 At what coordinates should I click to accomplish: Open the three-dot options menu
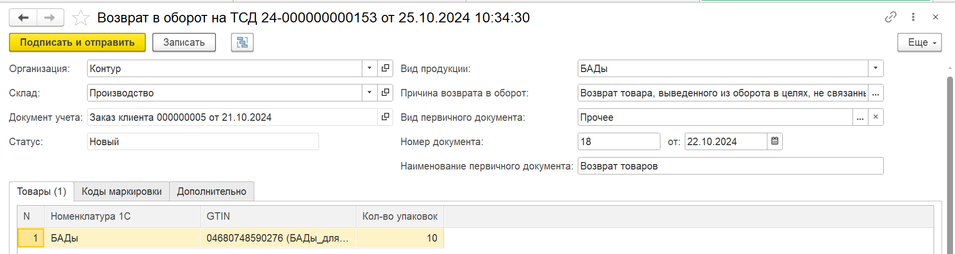coord(913,17)
